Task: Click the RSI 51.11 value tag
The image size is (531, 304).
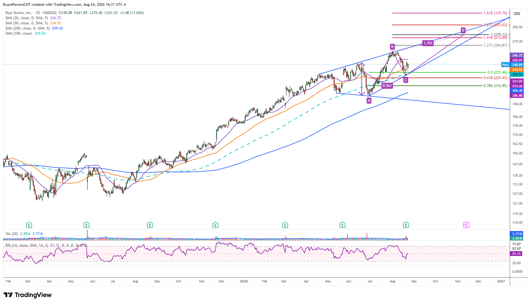Action: tap(516, 254)
